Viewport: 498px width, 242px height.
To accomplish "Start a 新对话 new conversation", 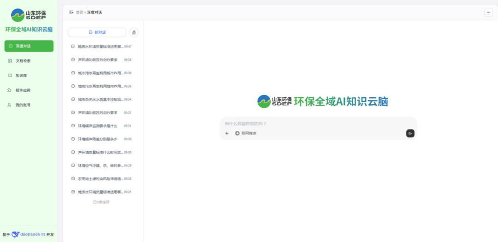I will 97,32.
